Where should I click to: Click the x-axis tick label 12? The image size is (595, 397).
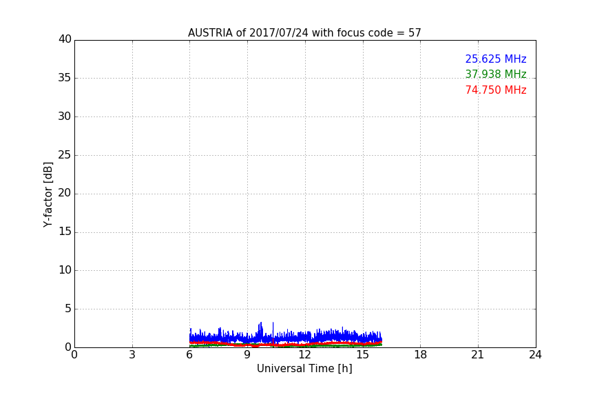click(x=304, y=355)
